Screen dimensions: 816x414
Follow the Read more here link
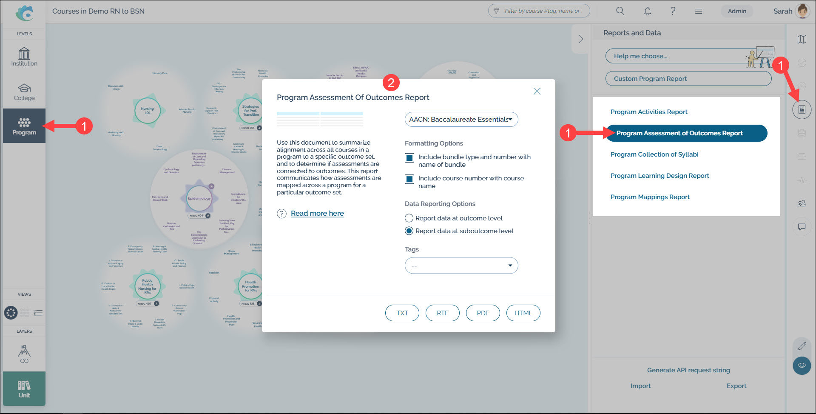317,214
